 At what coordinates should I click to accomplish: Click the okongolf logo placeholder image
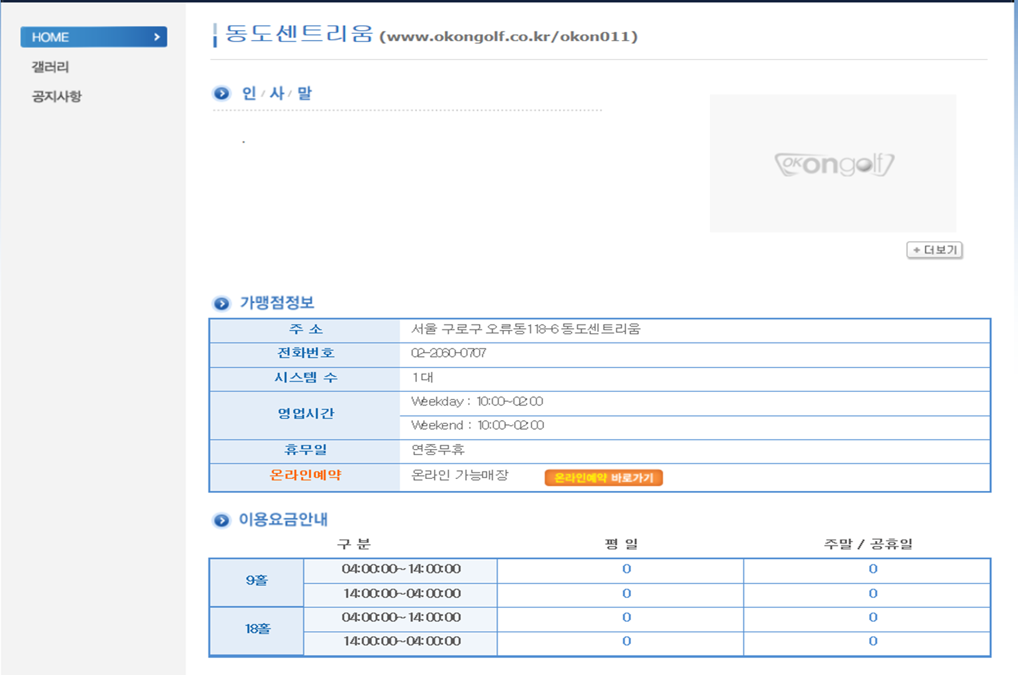click(833, 163)
